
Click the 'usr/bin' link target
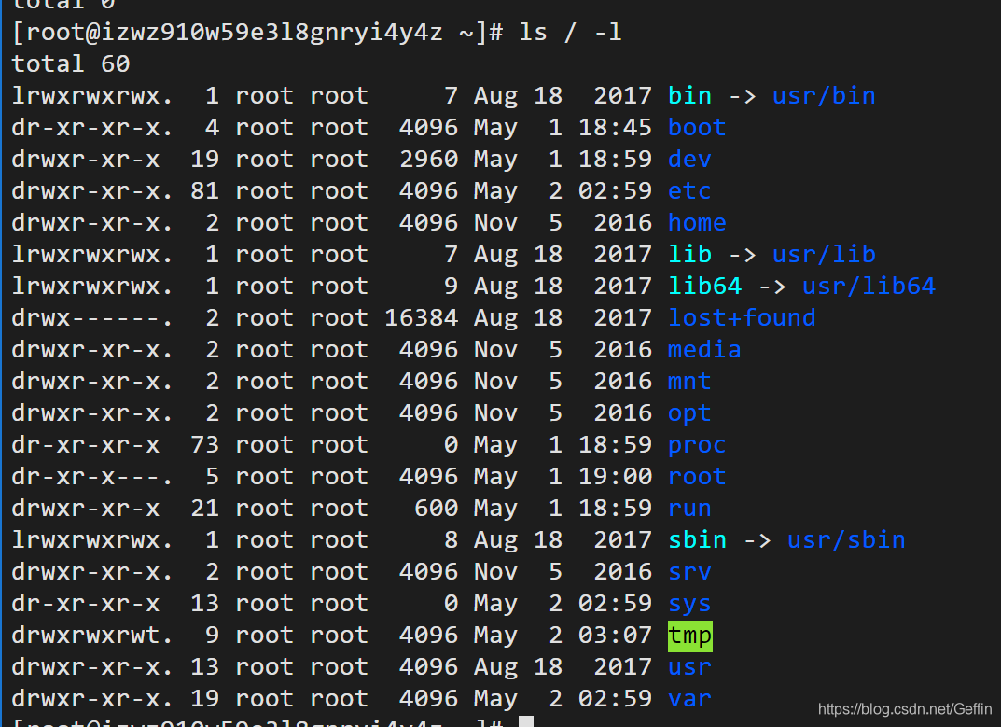click(824, 95)
